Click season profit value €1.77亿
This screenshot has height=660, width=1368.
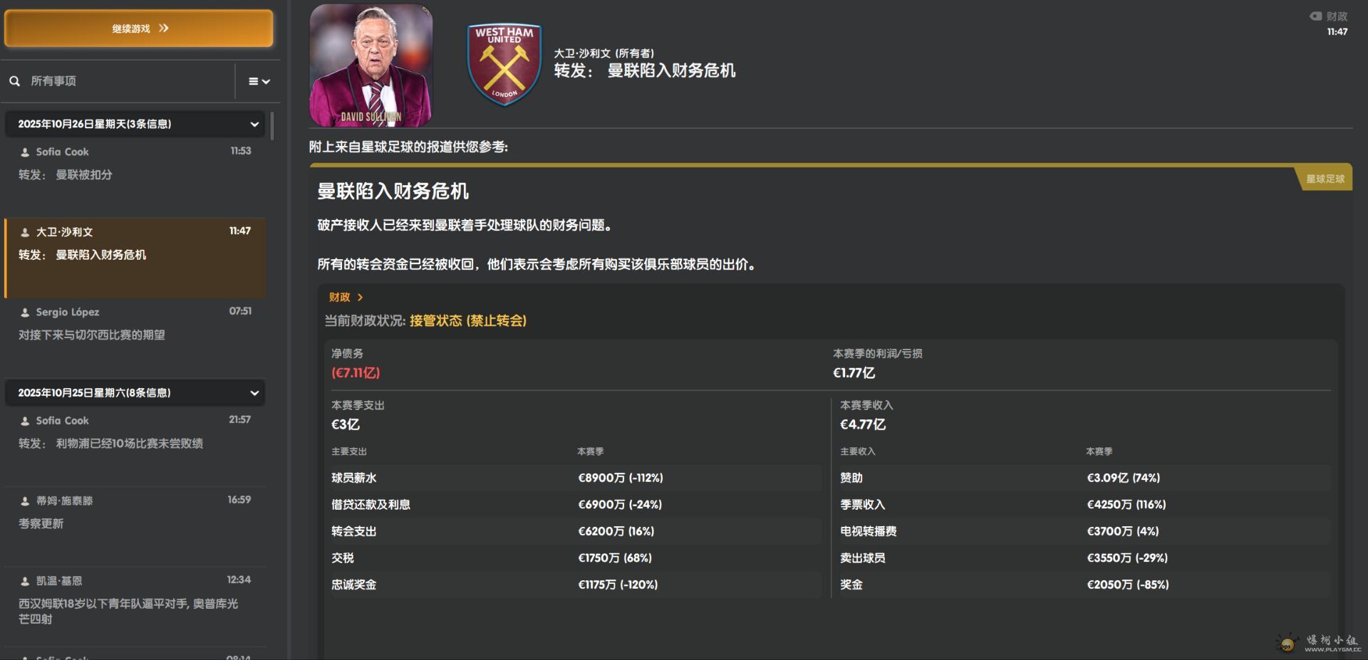tap(854, 373)
